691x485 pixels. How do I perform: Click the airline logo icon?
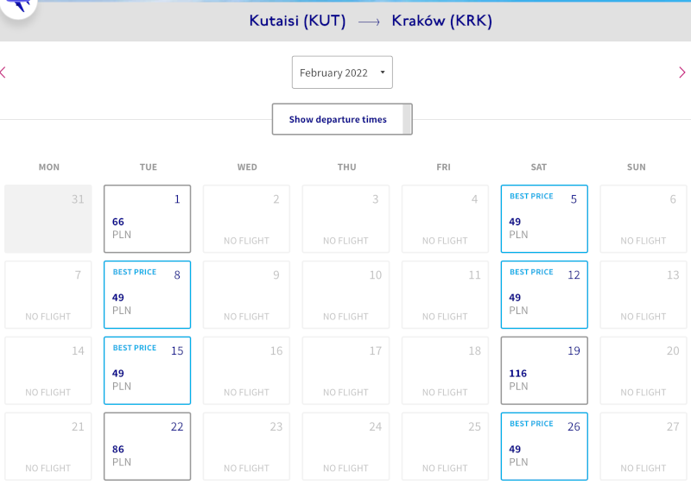pyautogui.click(x=18, y=6)
